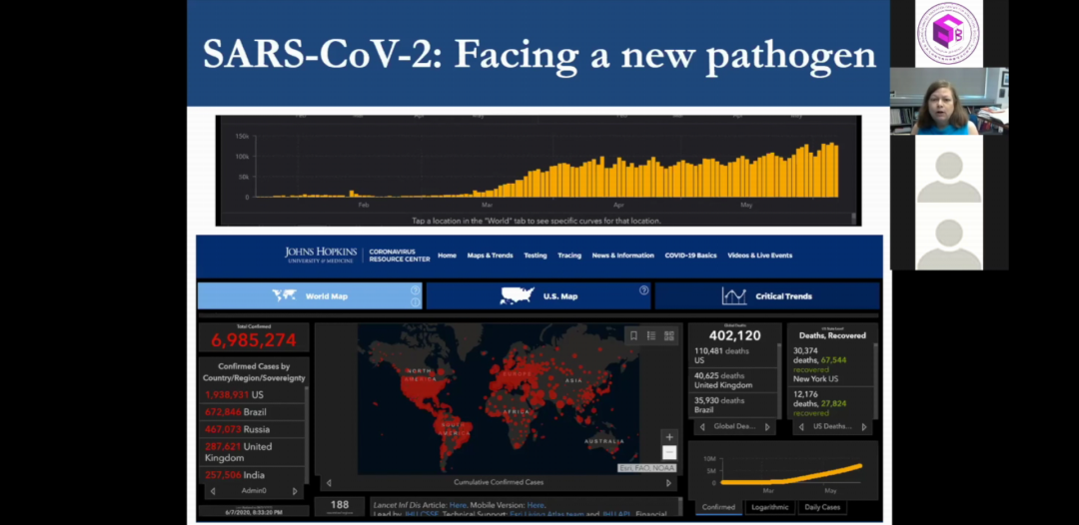This screenshot has width=1079, height=525.
Task: Open News & Information menu
Action: pyautogui.click(x=622, y=255)
